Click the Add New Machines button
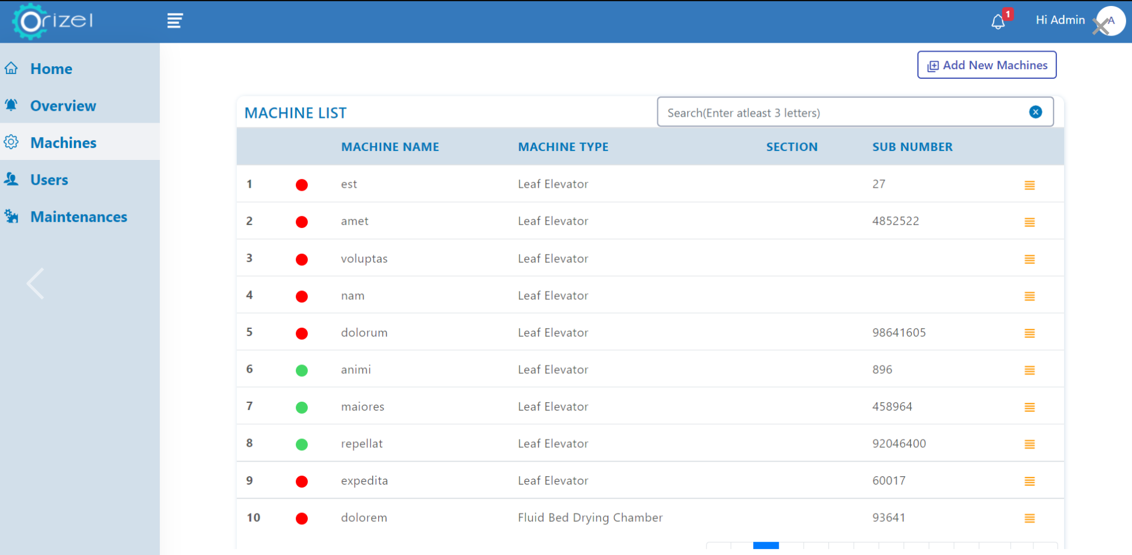This screenshot has height=555, width=1132. tap(987, 65)
